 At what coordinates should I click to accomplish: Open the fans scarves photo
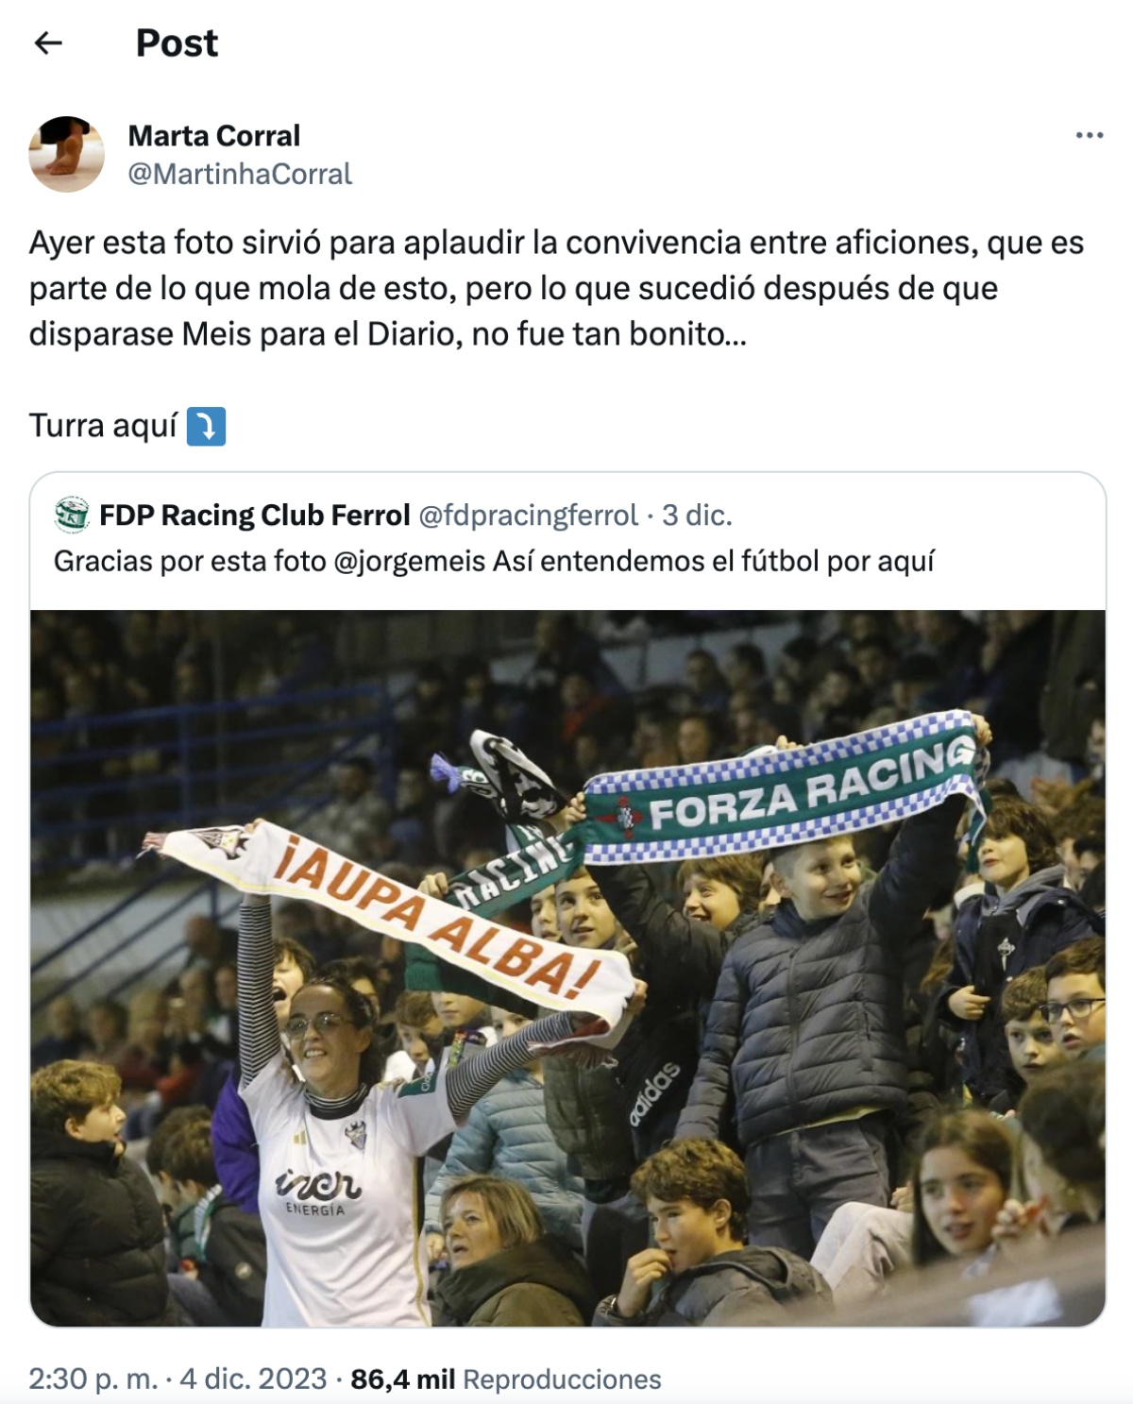pyautogui.click(x=567, y=968)
